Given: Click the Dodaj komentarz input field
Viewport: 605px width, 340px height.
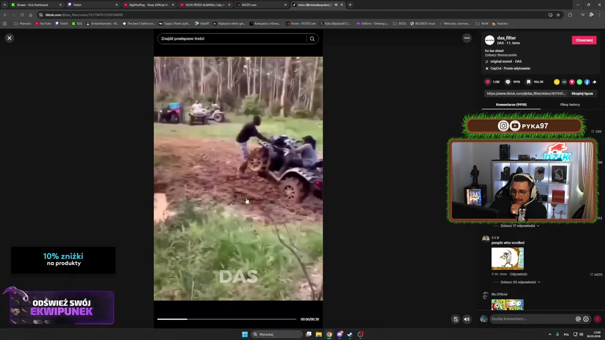Looking at the screenshot, I should click(532, 319).
